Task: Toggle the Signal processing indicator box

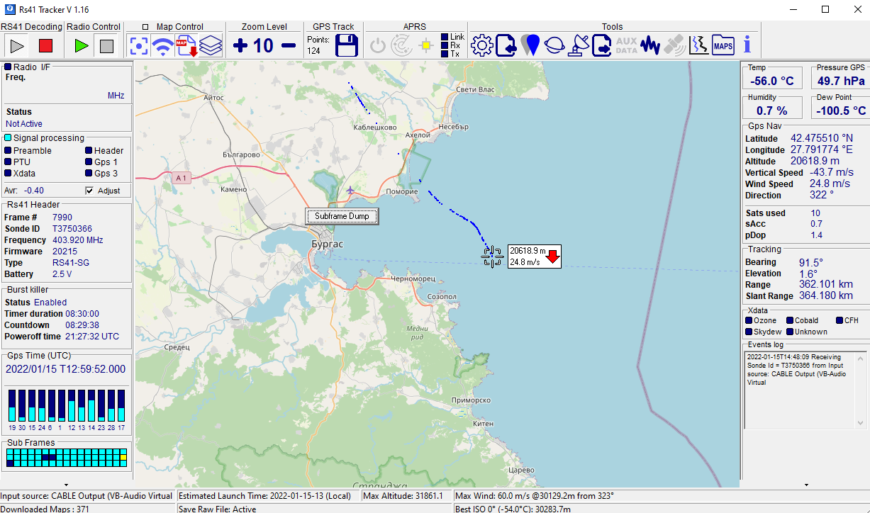Action: coord(8,138)
